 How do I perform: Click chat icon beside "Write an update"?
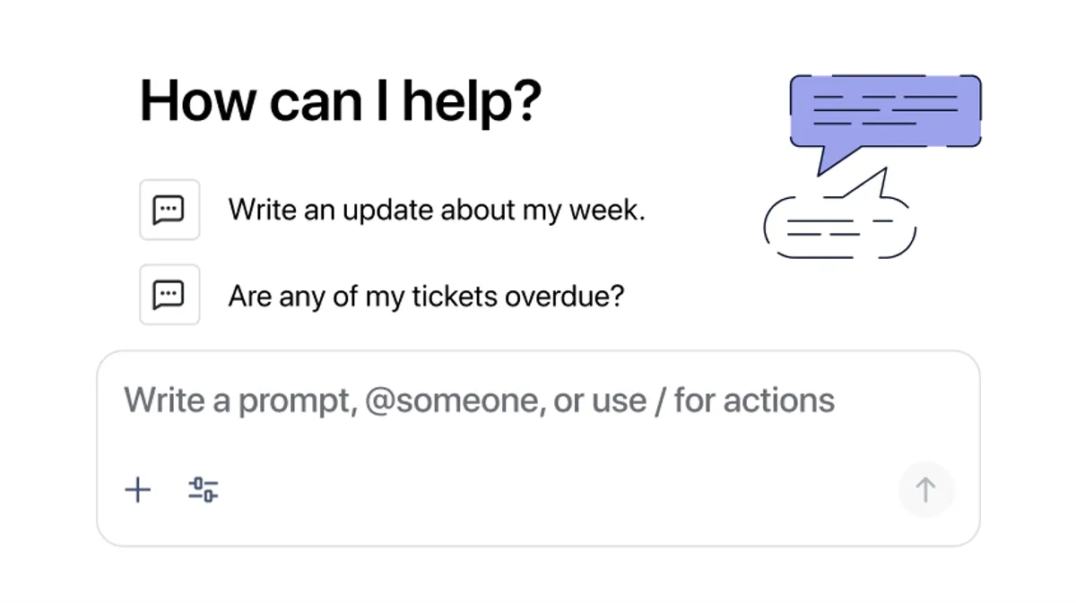pyautogui.click(x=169, y=210)
